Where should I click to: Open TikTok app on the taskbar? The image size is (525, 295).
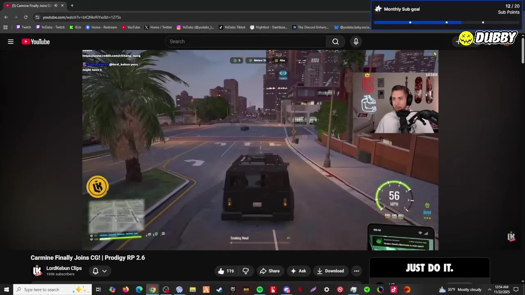[394, 290]
